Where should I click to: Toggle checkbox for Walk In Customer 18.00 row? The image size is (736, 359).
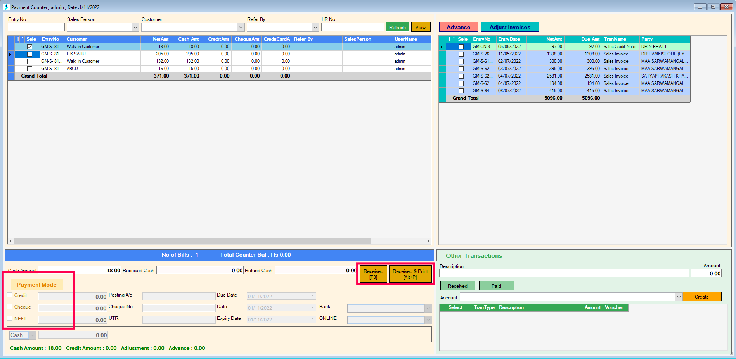29,47
